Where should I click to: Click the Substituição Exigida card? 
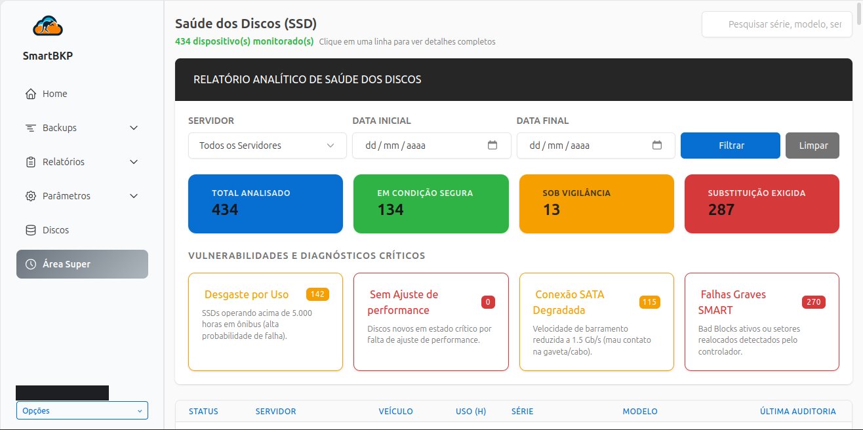tap(762, 204)
